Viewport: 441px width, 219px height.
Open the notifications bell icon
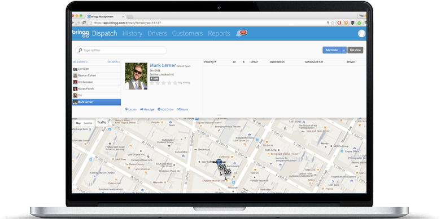pos(239,34)
